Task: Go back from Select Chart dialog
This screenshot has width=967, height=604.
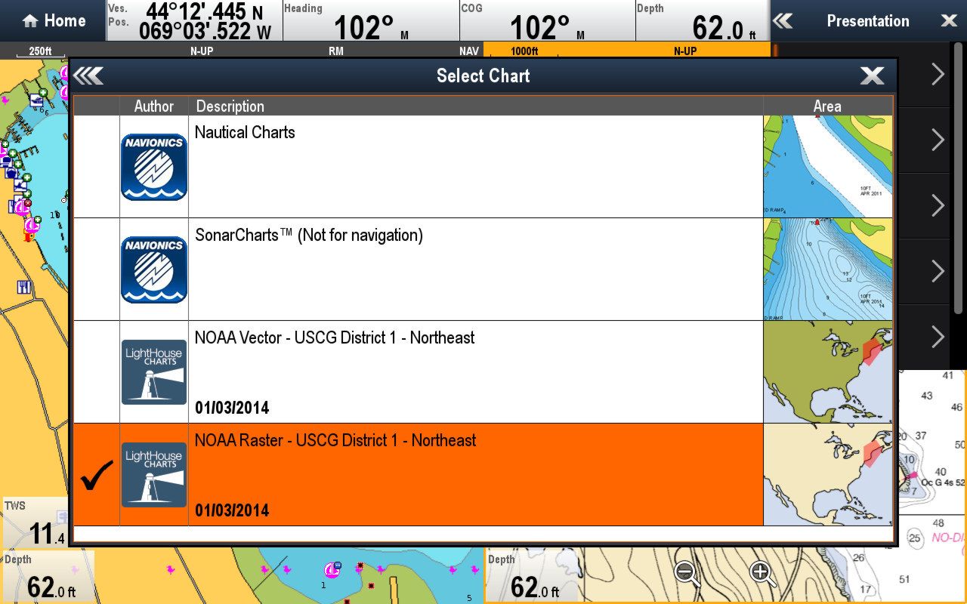Action: pyautogui.click(x=88, y=75)
